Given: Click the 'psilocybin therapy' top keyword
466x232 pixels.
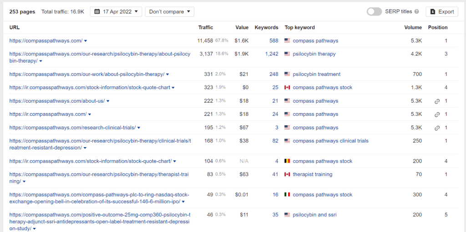Looking at the screenshot, I should coord(314,54).
